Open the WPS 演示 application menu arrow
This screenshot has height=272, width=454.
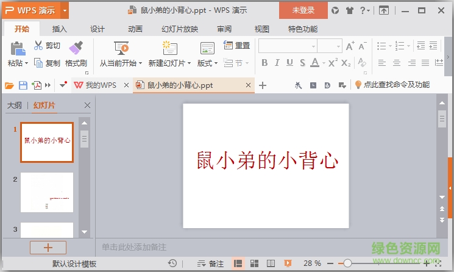click(65, 11)
